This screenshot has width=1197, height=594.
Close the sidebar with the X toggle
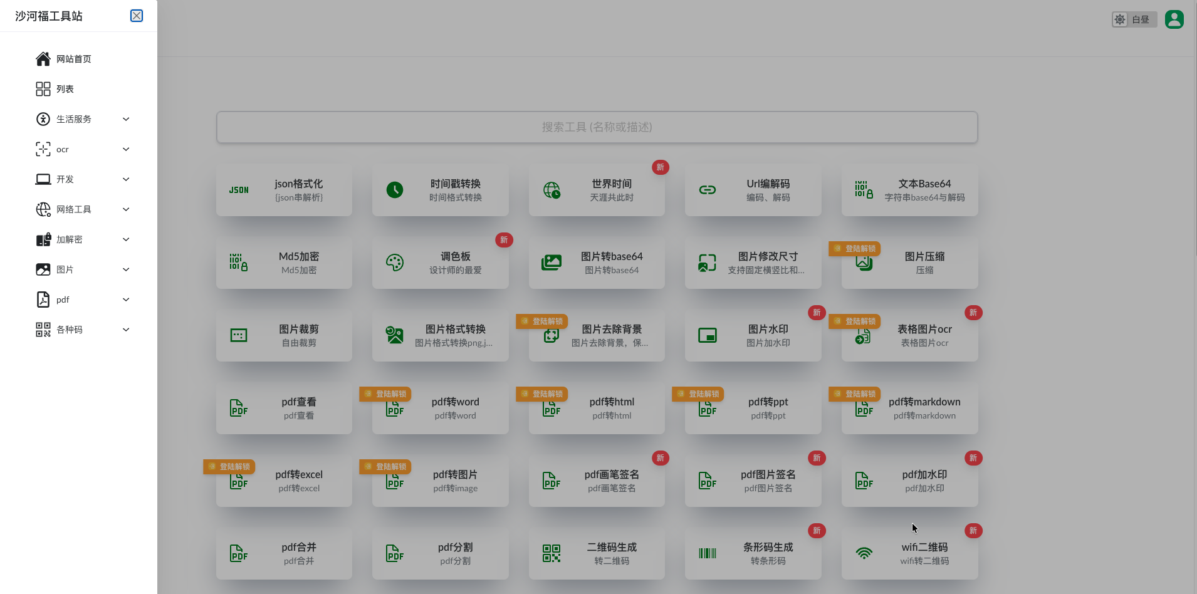pyautogui.click(x=137, y=16)
